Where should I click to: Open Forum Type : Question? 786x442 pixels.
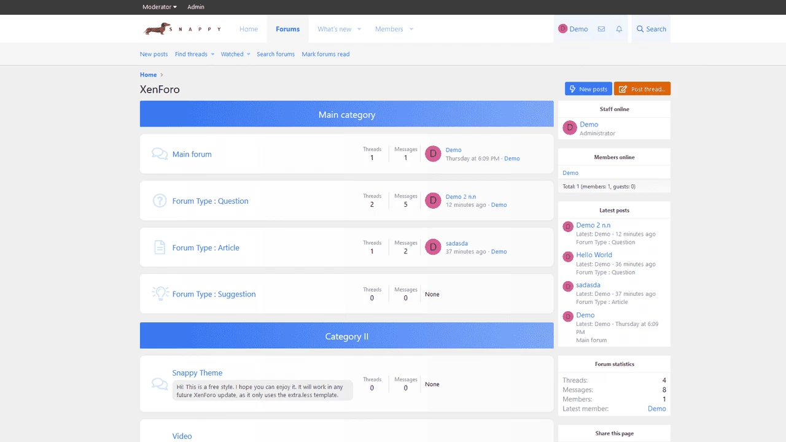[211, 201]
